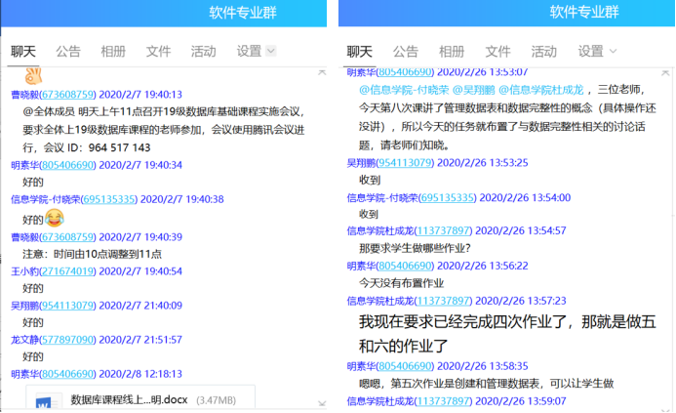Image resolution: width=676 pixels, height=413 pixels.
Task: Open QQ link 805406690 at 2020/2/8 12:18:13
Action: [x=67, y=374]
